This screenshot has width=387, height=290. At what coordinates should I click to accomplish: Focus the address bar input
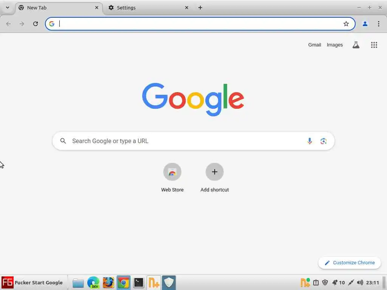point(200,24)
